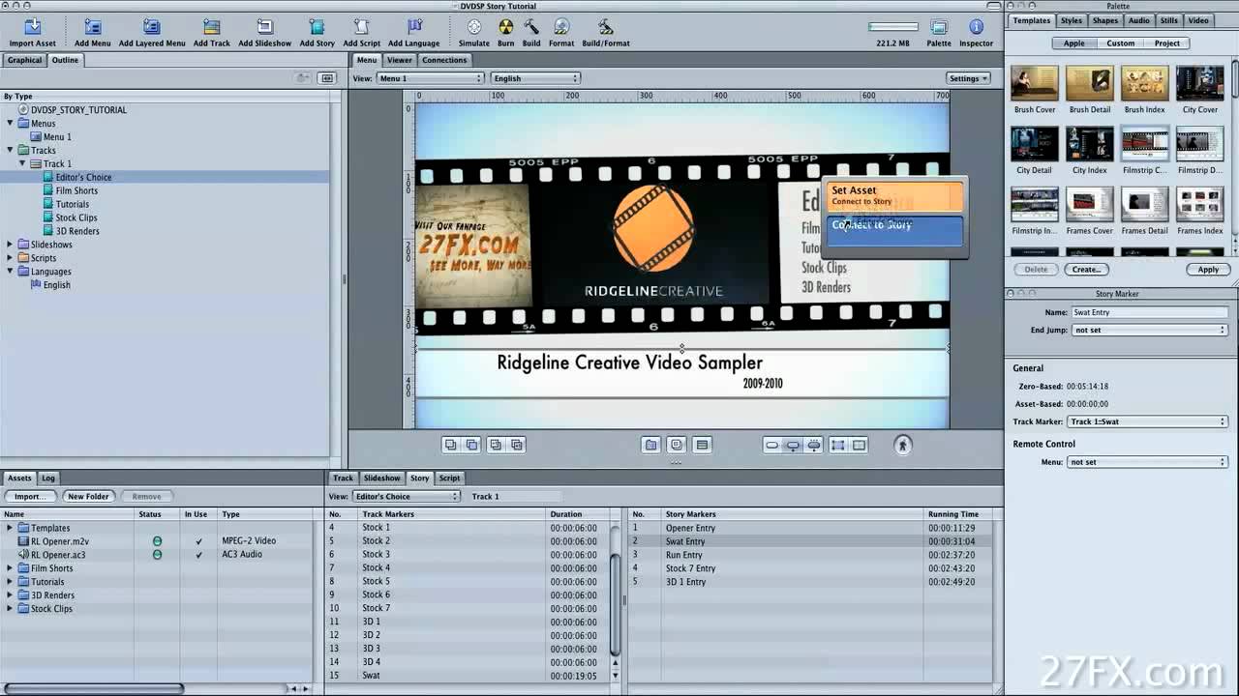Expand the Film Shorts asset folder
1239x696 pixels.
11,568
